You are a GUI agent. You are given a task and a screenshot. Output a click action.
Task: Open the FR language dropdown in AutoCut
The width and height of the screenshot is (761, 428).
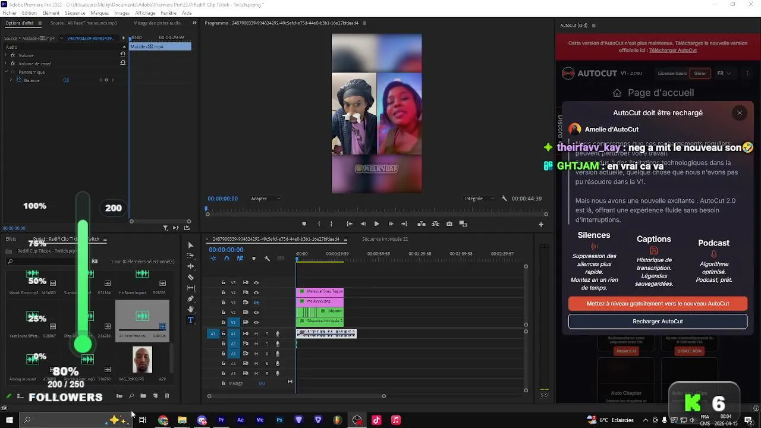tap(724, 73)
